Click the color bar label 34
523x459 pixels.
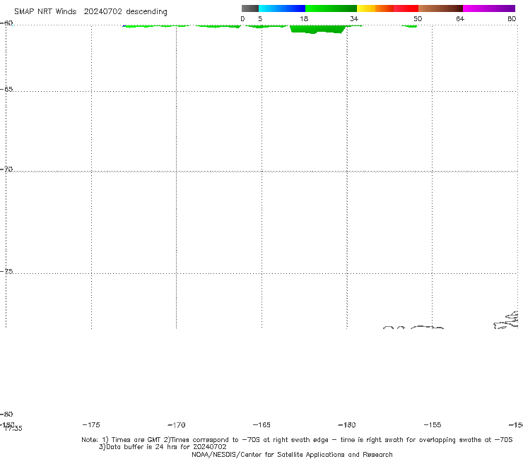354,19
